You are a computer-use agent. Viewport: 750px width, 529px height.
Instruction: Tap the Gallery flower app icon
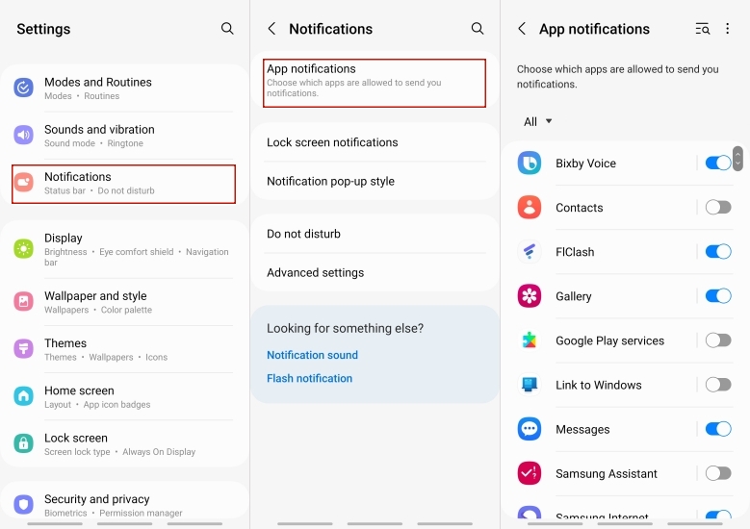tap(529, 296)
